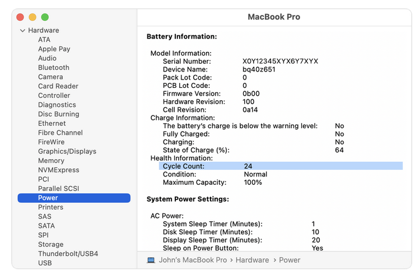Minimize window with yellow button
This screenshot has width=420, height=280.
pyautogui.click(x=32, y=17)
